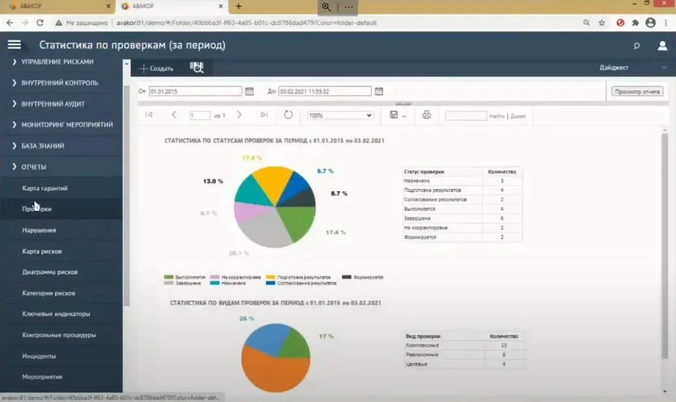Click the report vertical scrollbar
Image resolution: width=676 pixels, height=402 pixels.
pyautogui.click(x=665, y=246)
